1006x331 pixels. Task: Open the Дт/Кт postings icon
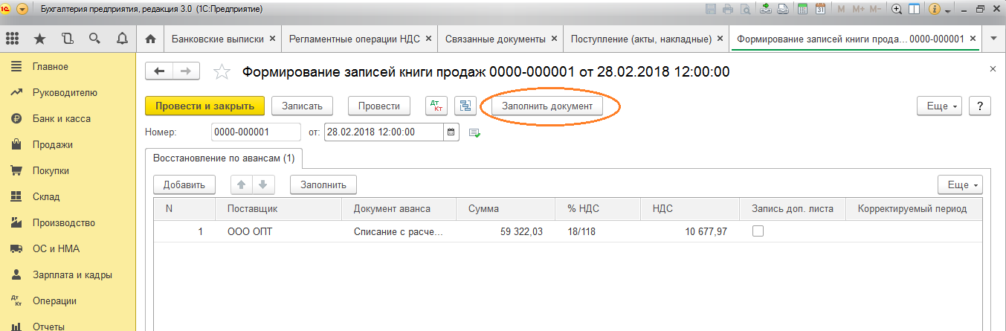pyautogui.click(x=436, y=106)
